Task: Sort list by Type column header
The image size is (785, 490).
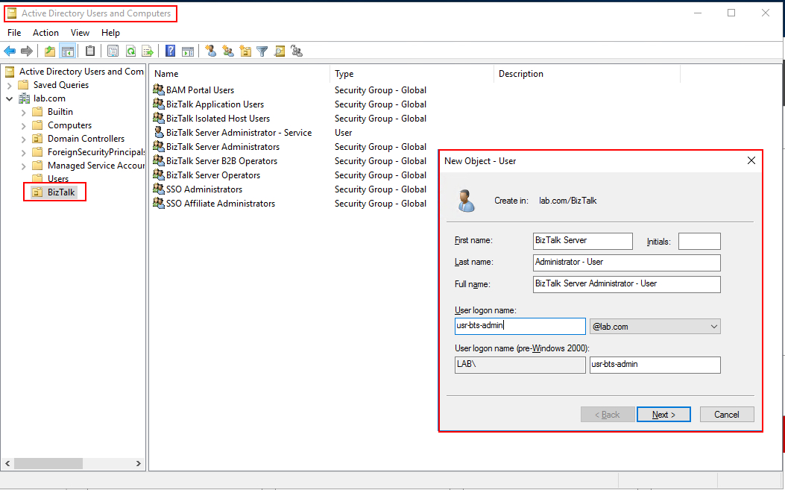Action: click(412, 74)
